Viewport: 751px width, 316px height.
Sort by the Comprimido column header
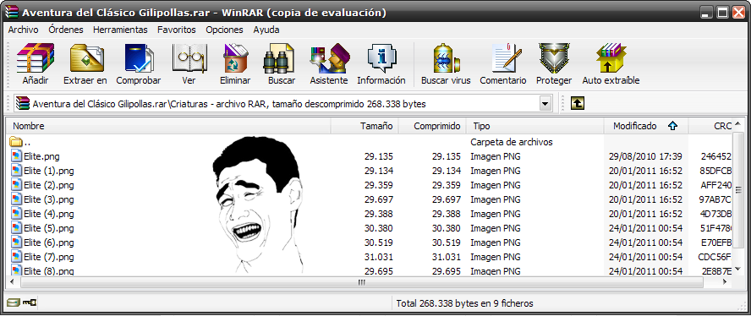[x=432, y=127]
